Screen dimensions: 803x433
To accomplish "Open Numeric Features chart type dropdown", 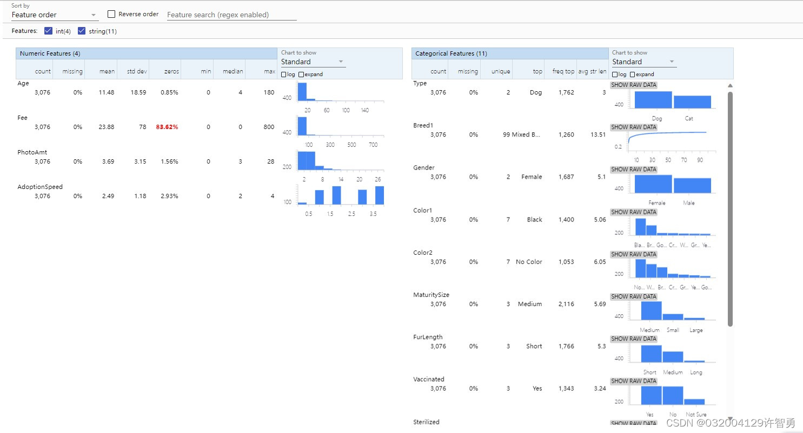I will 313,62.
